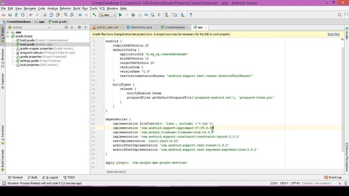Click the Find magnifier icon
The image size is (349, 196).
(x=65, y=15)
